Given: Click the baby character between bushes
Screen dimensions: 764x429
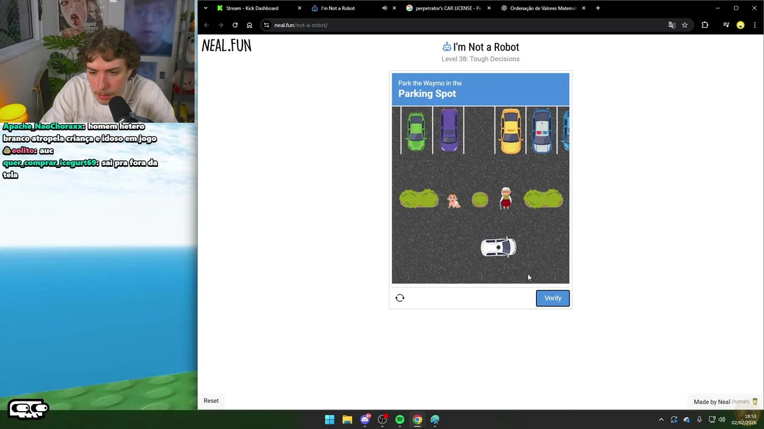Looking at the screenshot, I should (x=454, y=201).
